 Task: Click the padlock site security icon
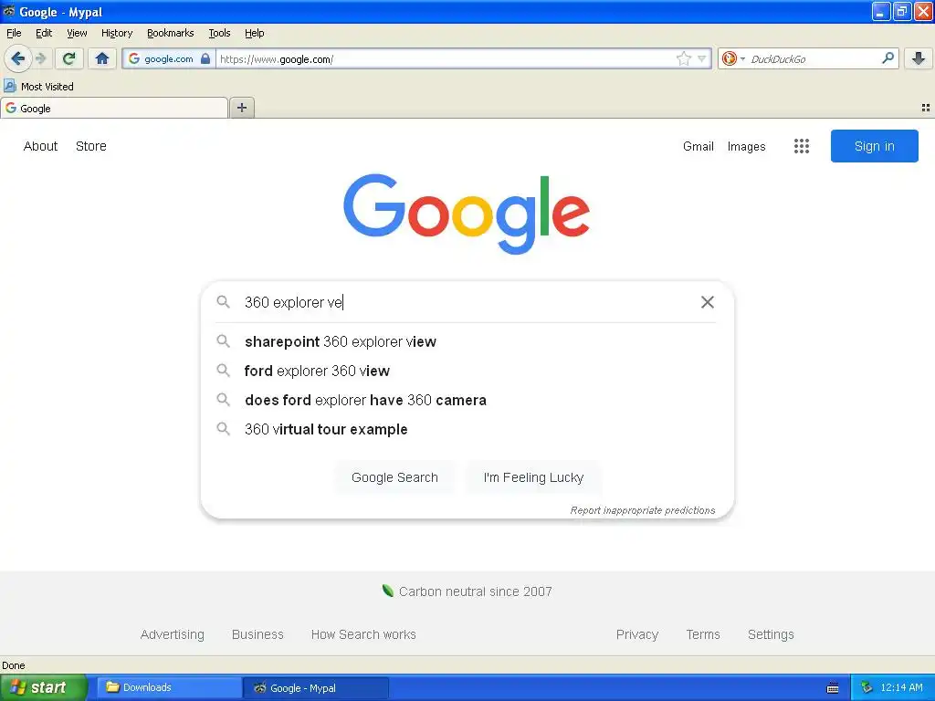point(205,58)
